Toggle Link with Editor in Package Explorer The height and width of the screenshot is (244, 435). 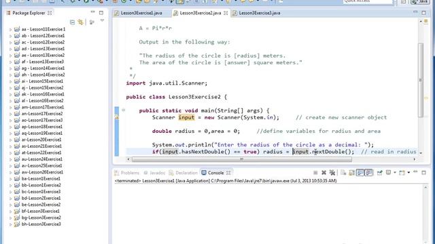(x=81, y=22)
